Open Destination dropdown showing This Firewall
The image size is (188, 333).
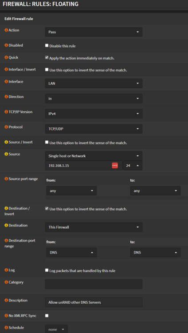click(94, 227)
